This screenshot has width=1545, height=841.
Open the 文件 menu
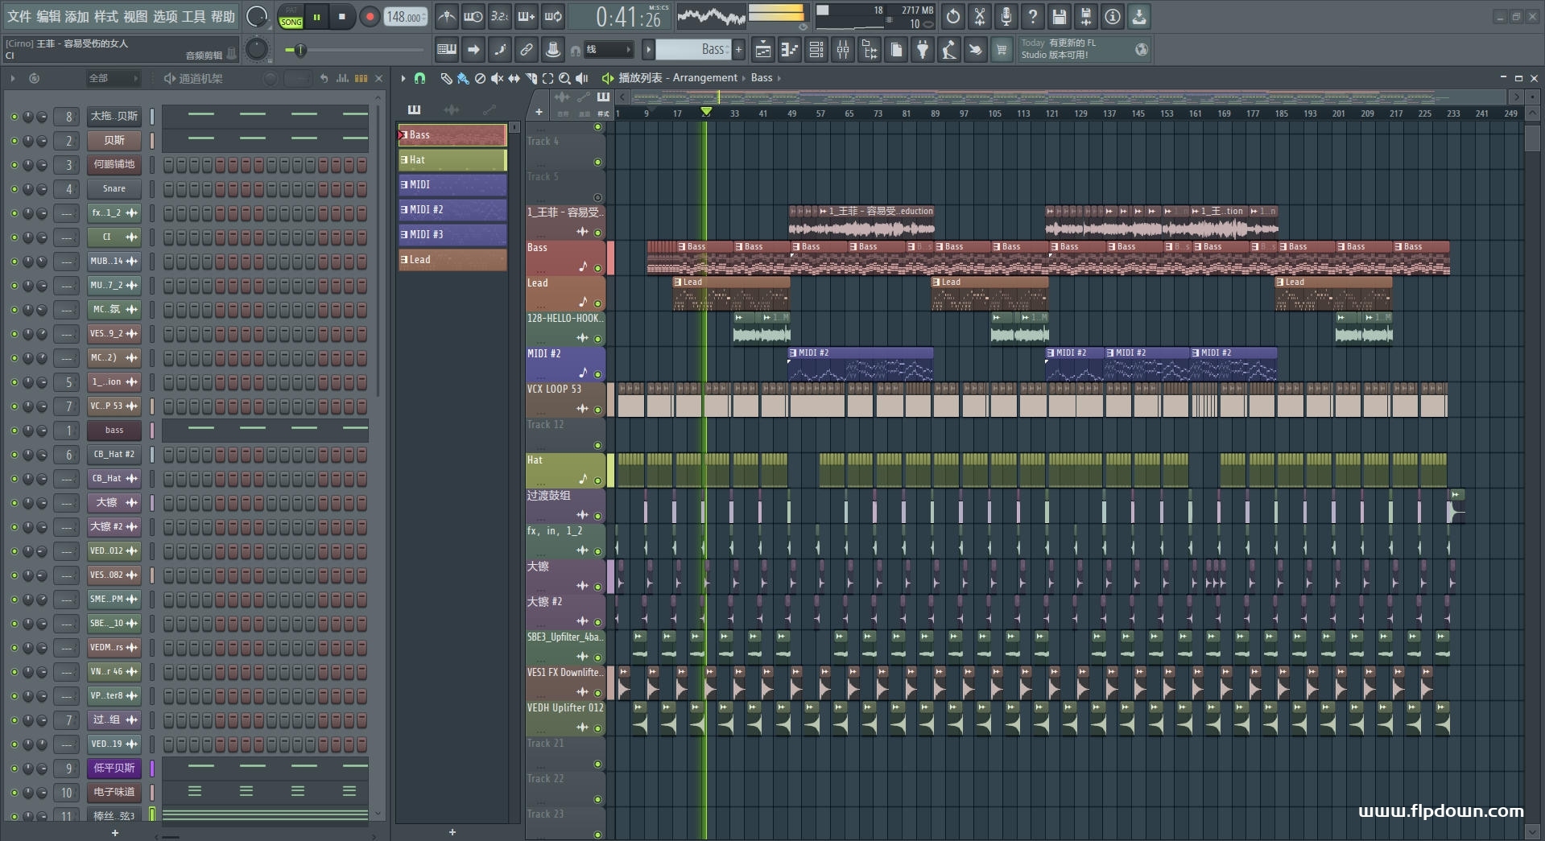pos(19,16)
